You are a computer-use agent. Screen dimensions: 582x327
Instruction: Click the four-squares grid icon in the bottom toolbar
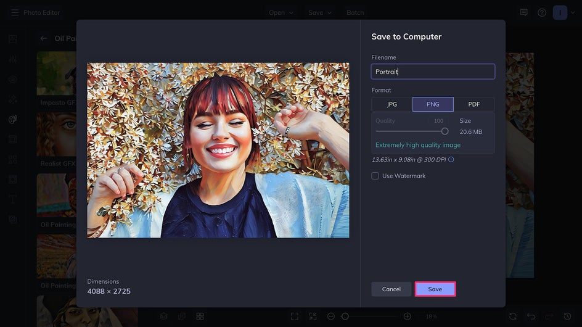(200, 317)
